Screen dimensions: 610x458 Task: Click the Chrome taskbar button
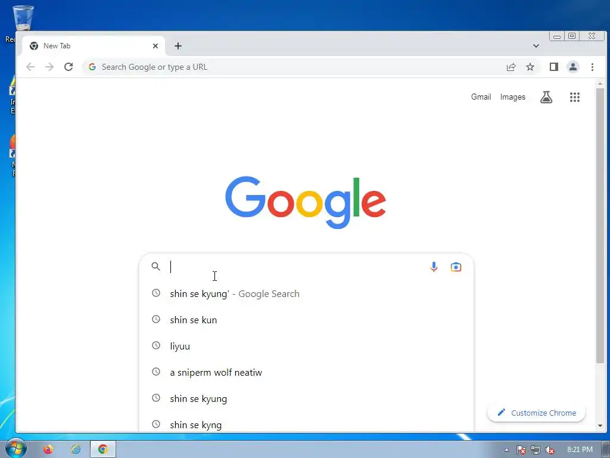103,450
